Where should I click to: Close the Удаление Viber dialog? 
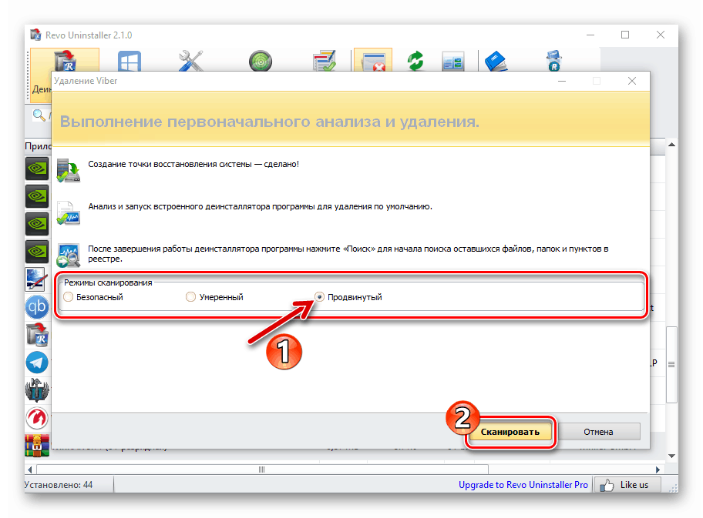point(632,81)
